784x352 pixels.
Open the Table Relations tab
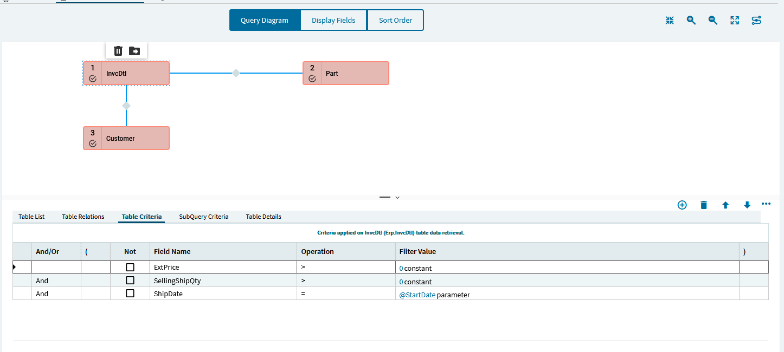pos(83,217)
